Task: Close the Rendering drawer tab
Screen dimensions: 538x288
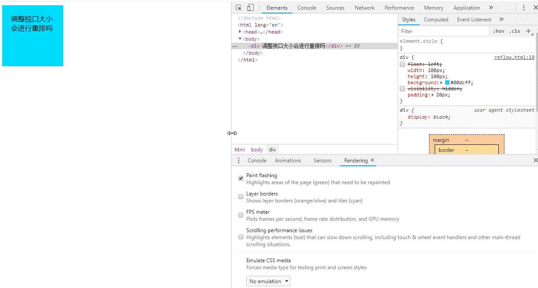Action: (x=372, y=160)
